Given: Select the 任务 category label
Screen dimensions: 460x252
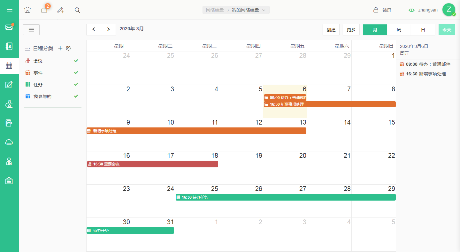Looking at the screenshot, I should 38,85.
